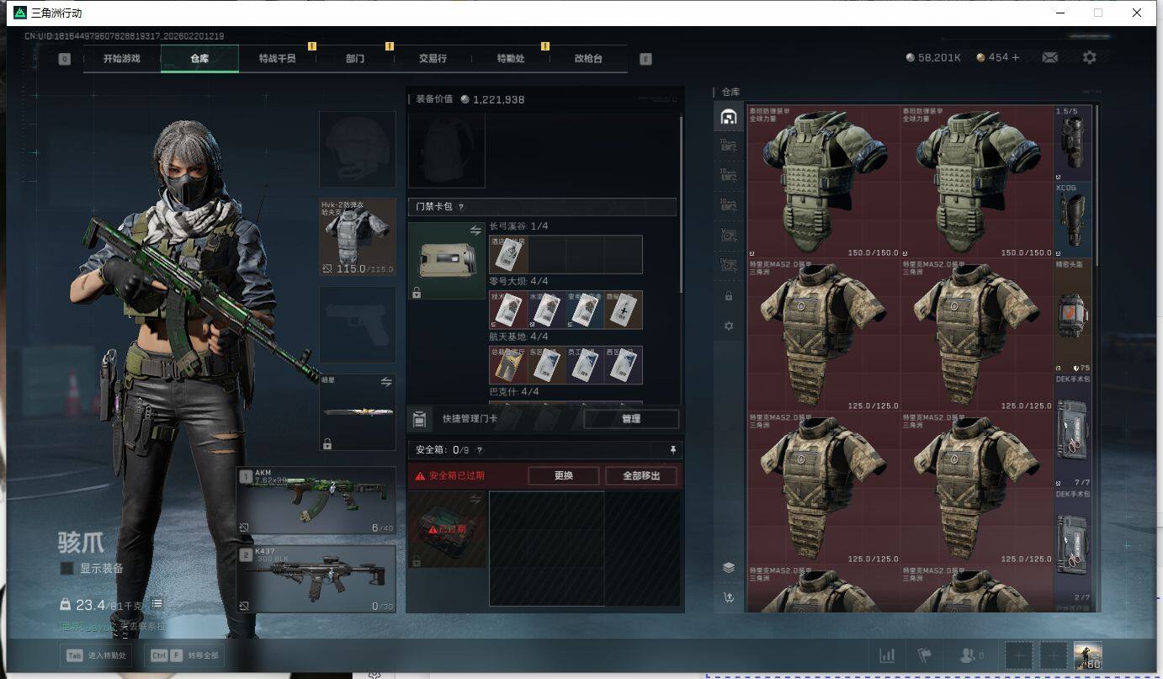Click the silver currency 58,201K balance

coord(933,57)
